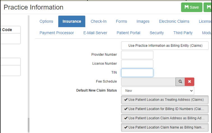Select the Patient Portal tab
Image resolution: width=212 pixels, height=133 pixels.
[x=128, y=33]
